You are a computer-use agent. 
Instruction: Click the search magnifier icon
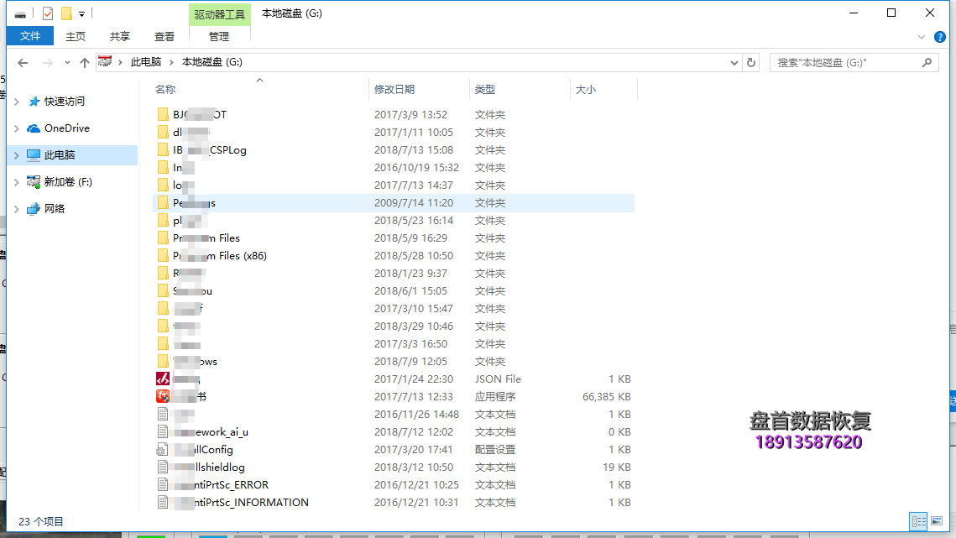[x=927, y=62]
